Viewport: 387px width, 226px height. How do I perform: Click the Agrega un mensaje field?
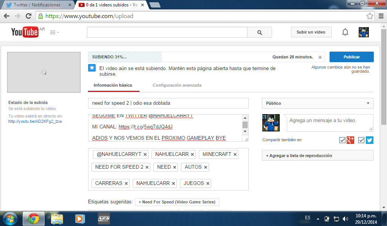pos(330,123)
